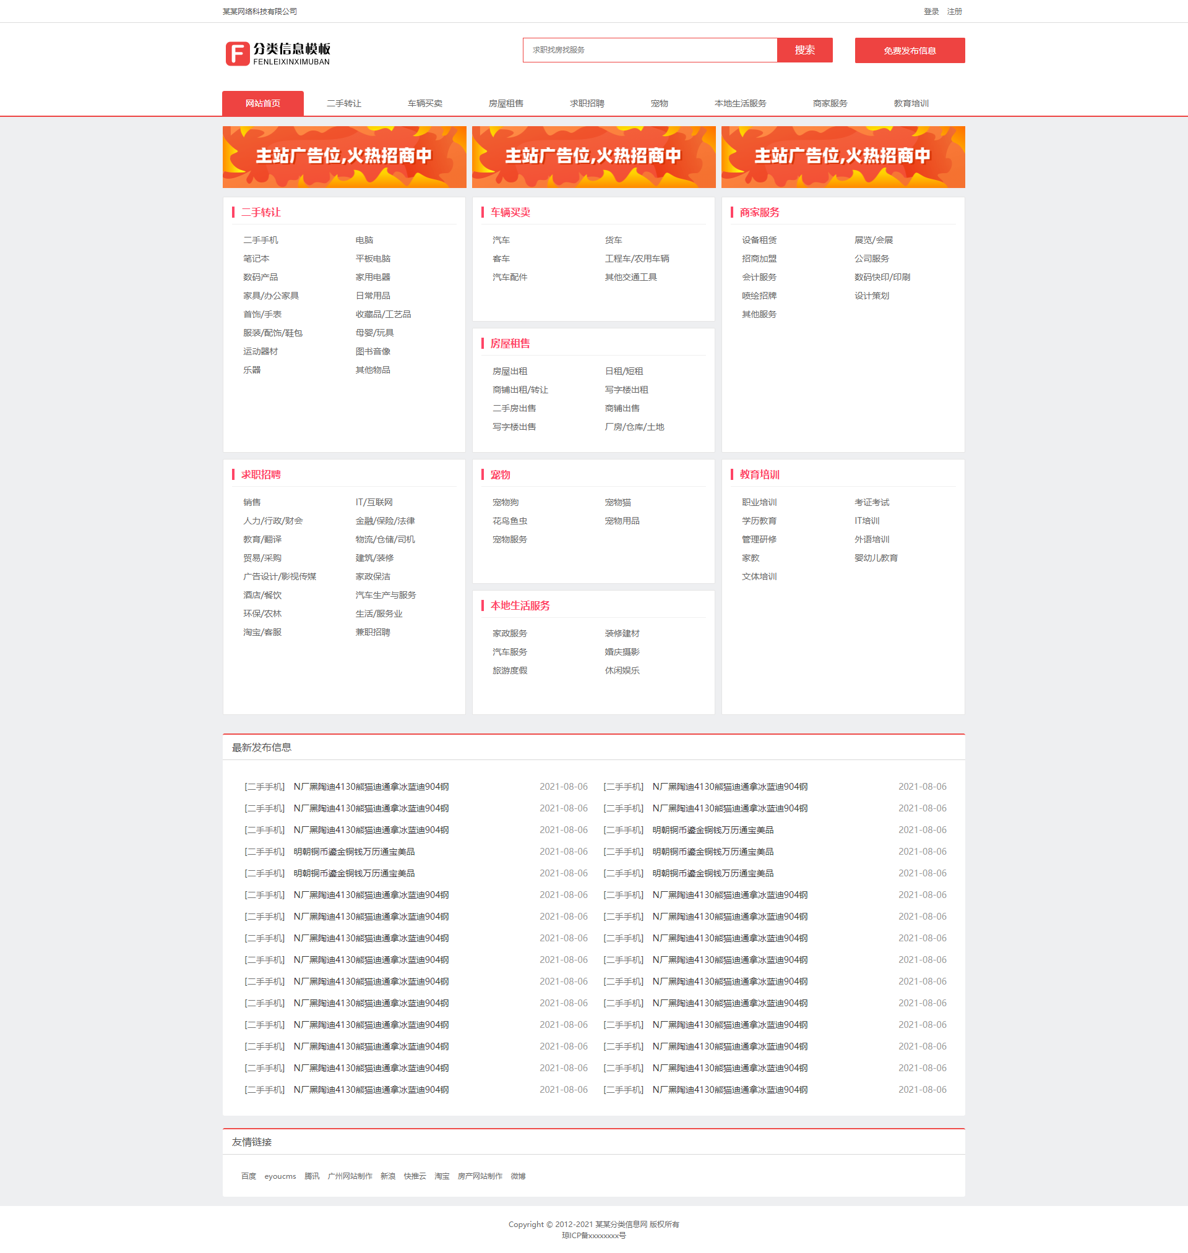Screen dimensions: 1188x1253
Task: Click the 二手转让 section heading
Action: 261,212
